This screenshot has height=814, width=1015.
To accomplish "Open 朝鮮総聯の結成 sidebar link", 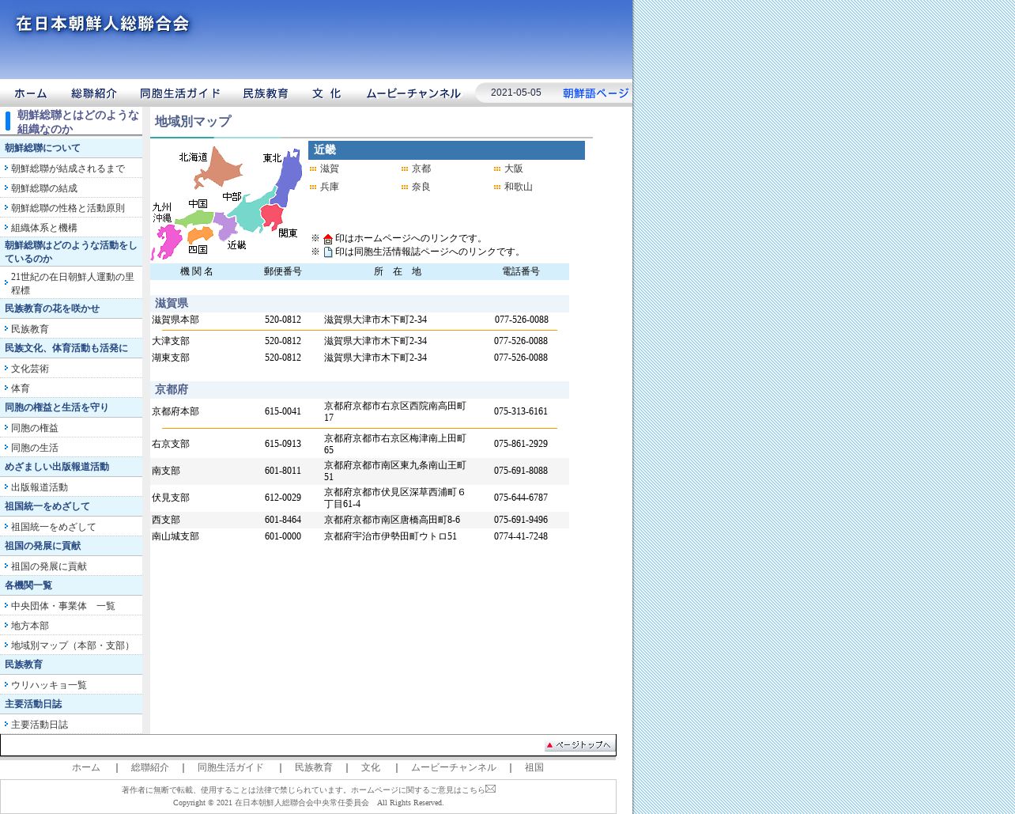I will coord(44,188).
